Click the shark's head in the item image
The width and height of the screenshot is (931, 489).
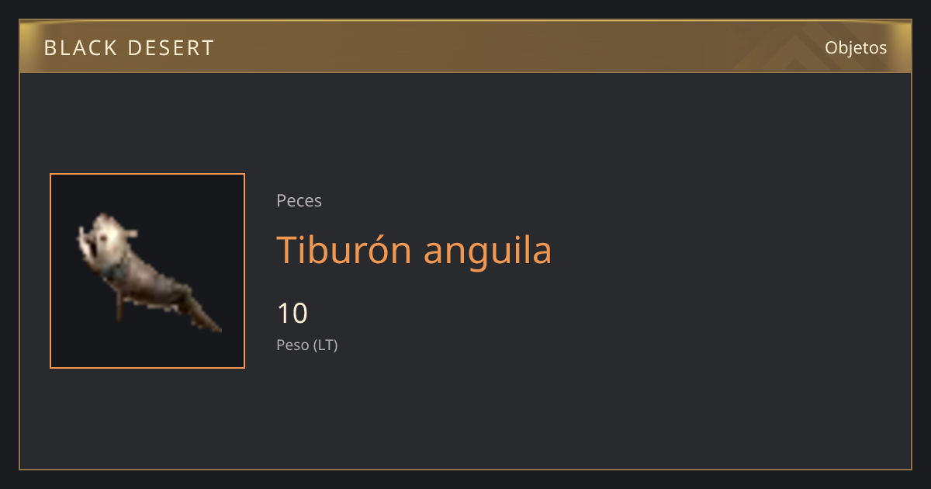coord(105,236)
